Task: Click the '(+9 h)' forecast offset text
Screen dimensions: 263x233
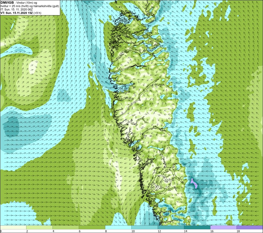Action: coord(37,13)
